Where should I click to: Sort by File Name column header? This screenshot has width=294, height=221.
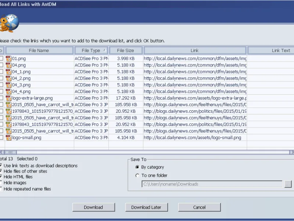pyautogui.click(x=39, y=50)
